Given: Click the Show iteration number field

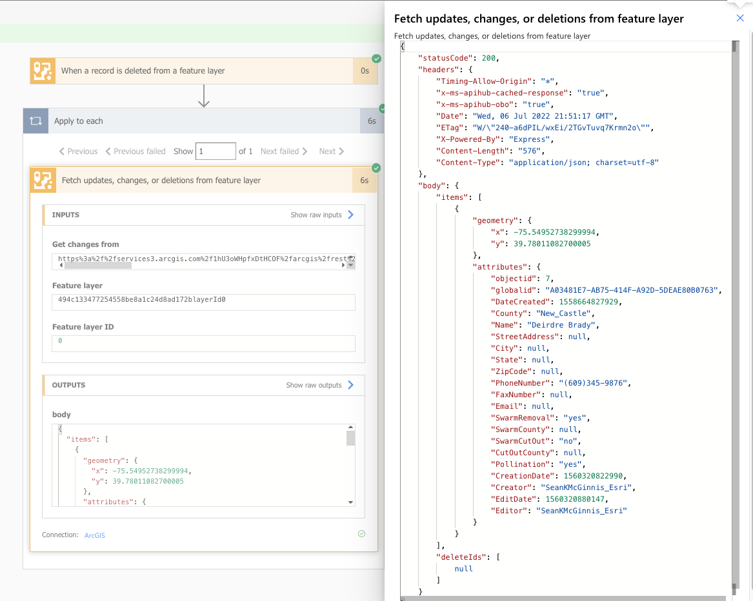Looking at the screenshot, I should click(216, 152).
